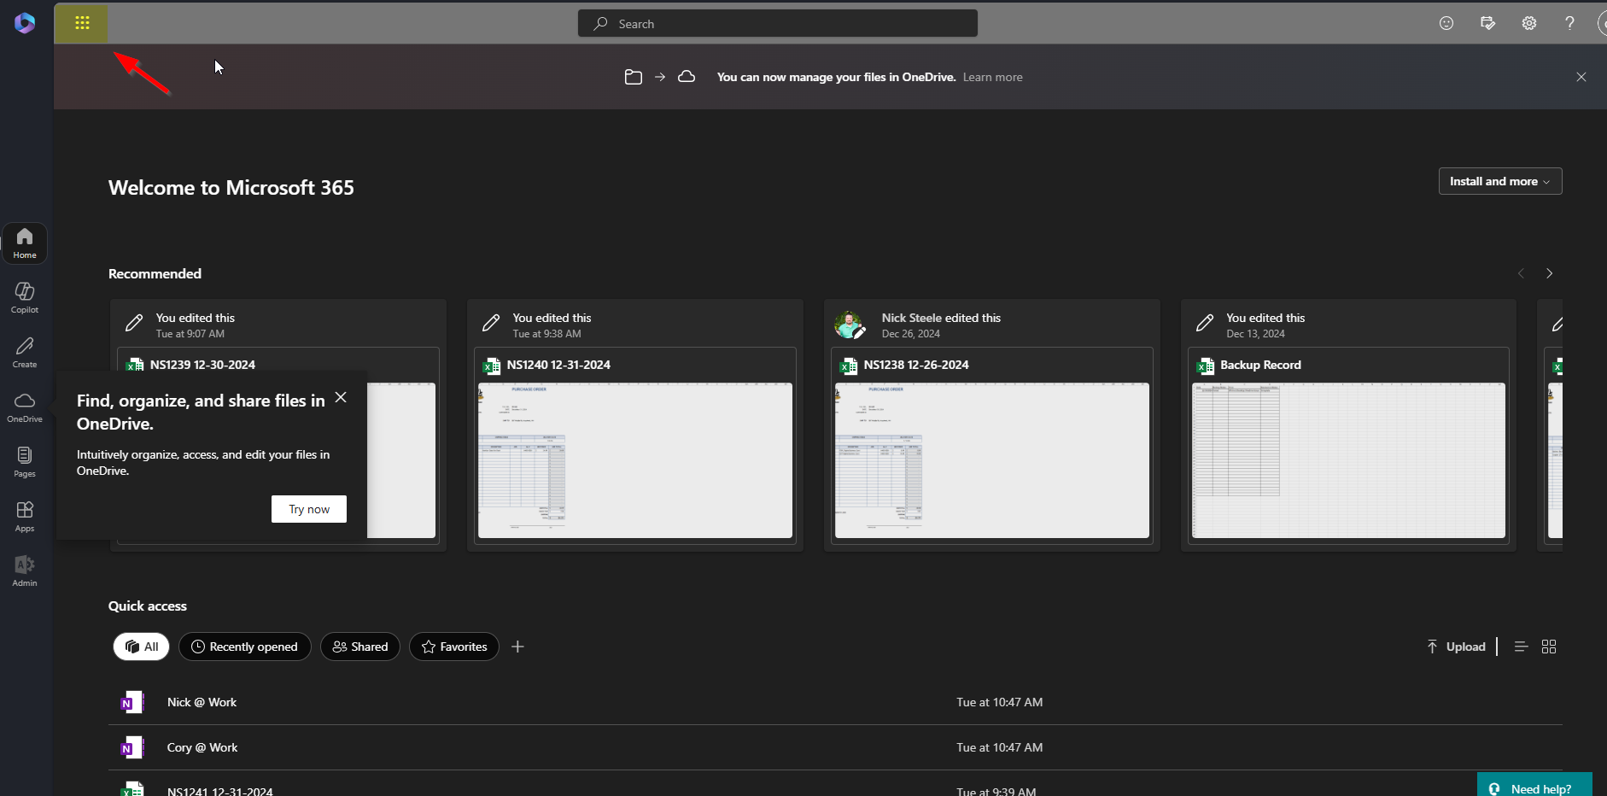This screenshot has width=1607, height=796.
Task: Dismiss the OneDrive banner with X
Action: pyautogui.click(x=1581, y=77)
